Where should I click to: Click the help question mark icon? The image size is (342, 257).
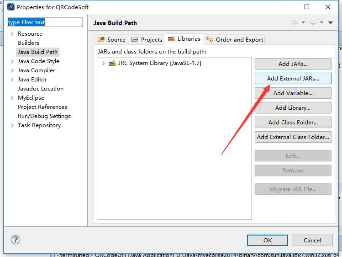tap(16, 240)
